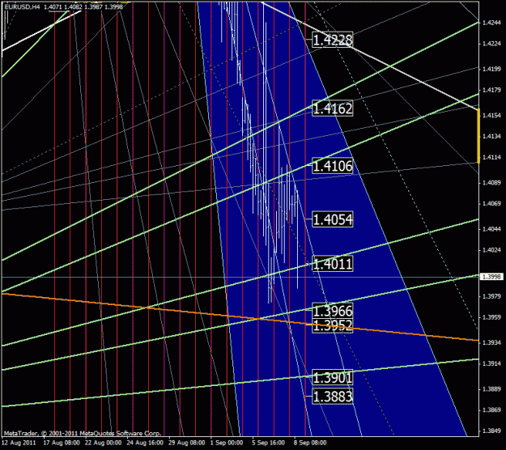Click the 1.4024 value on price axis
Viewport: 506px width, 450px height.
tap(491, 250)
